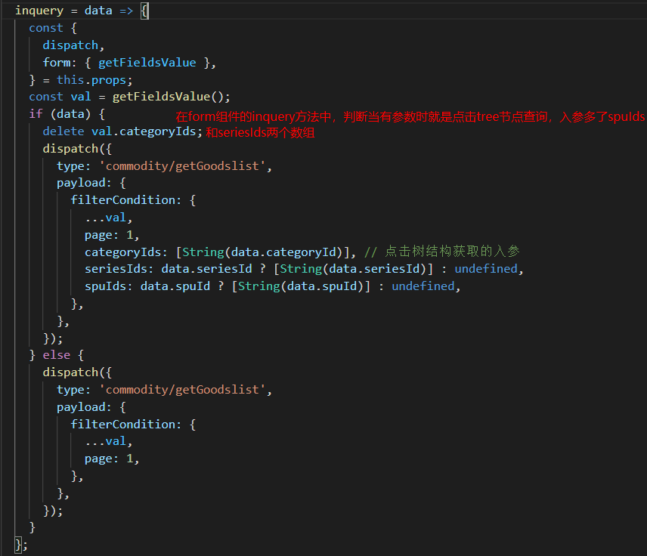Click the 'categoryIds:' key in filterCondition
The image size is (647, 556).
pos(126,252)
